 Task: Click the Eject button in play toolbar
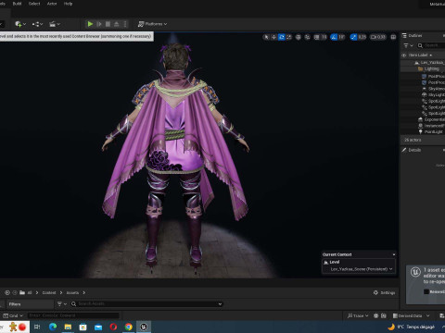(117, 24)
